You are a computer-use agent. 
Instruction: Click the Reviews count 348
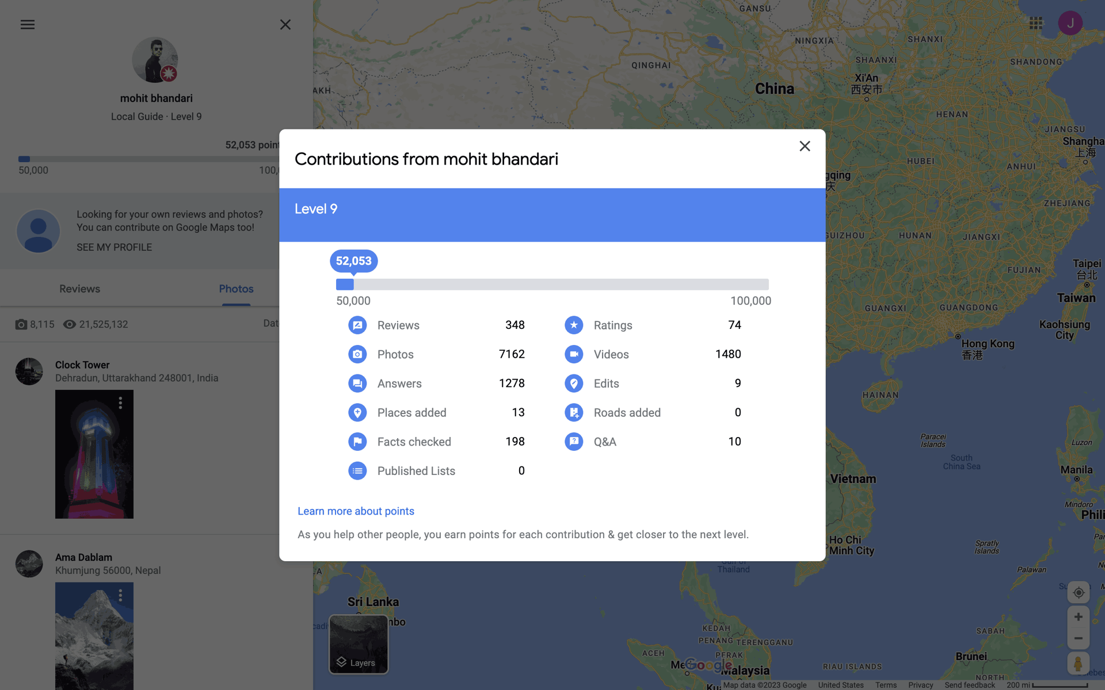click(x=515, y=325)
